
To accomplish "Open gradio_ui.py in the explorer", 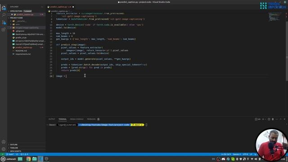I will (21, 38).
